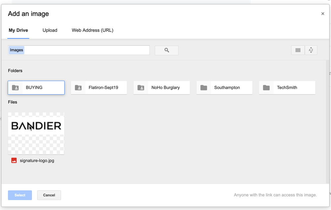Image resolution: width=331 pixels, height=210 pixels.
Task: Click the Southampton folder icon
Action: point(204,88)
